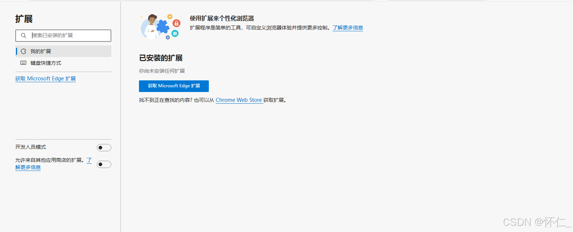Open the 键盘快捷方式 sidebar item
The height and width of the screenshot is (232, 573).
63,63
